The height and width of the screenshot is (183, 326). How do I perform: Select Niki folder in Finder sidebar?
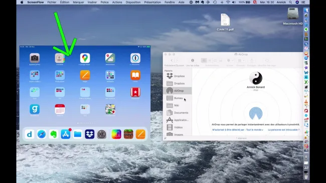[x=177, y=105]
